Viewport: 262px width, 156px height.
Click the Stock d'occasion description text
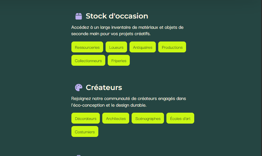(x=127, y=31)
